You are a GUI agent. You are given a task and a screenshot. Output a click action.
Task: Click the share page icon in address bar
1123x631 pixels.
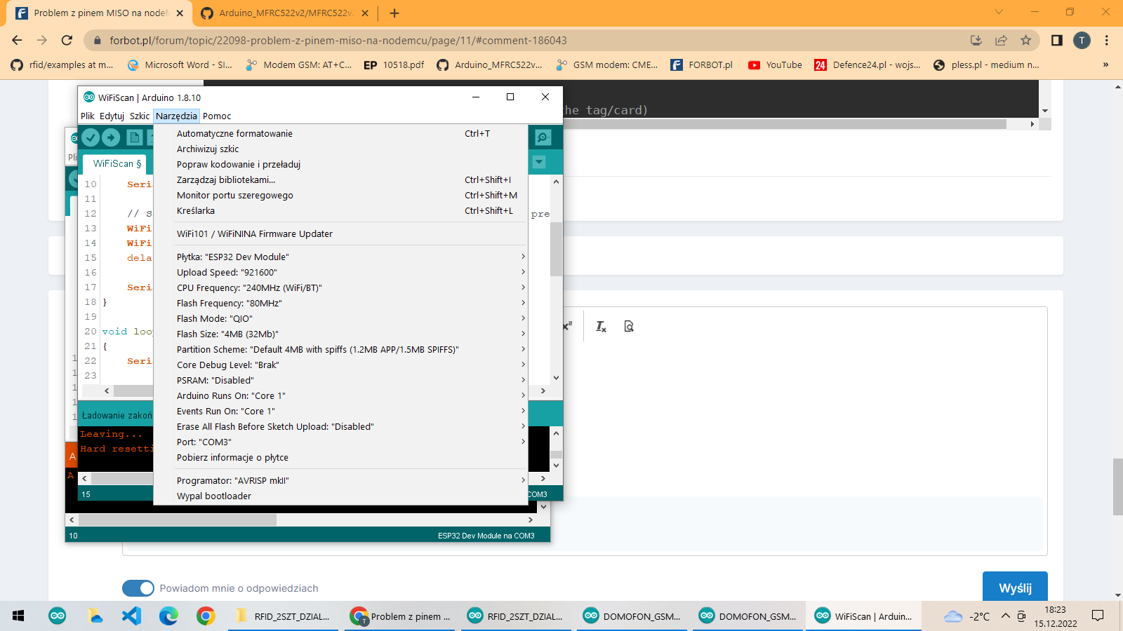coord(1001,40)
